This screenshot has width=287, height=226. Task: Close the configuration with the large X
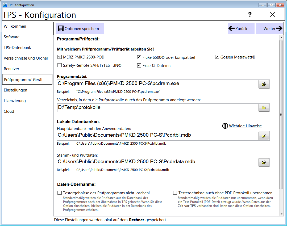coord(273,14)
